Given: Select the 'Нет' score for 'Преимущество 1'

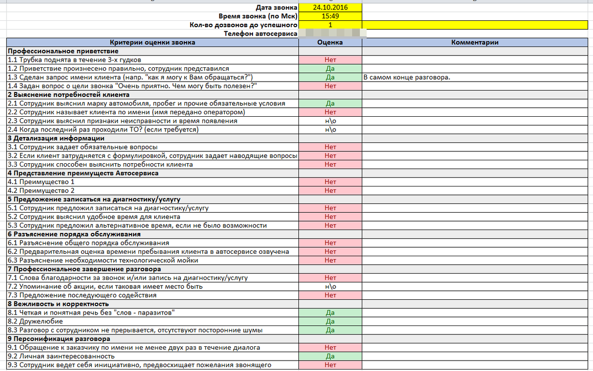Looking at the screenshot, I should (x=330, y=182).
